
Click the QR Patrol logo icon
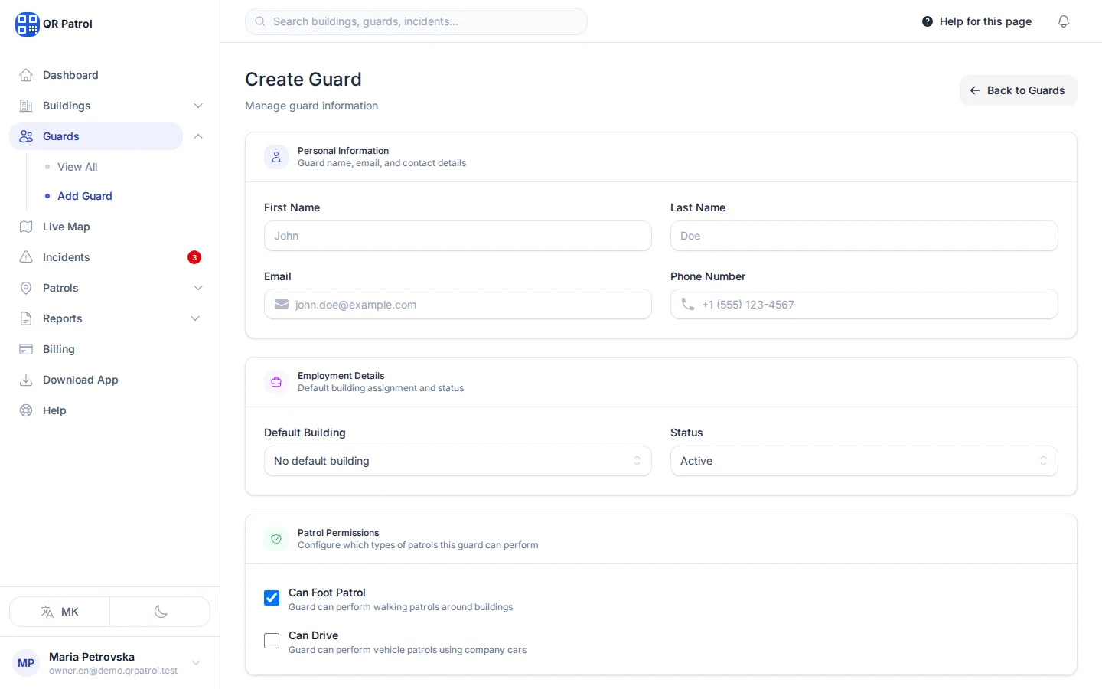point(27,24)
